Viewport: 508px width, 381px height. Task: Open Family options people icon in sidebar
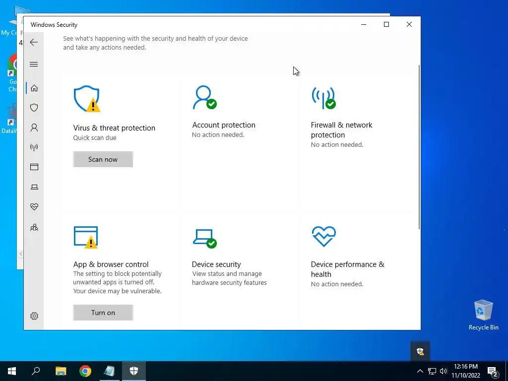(34, 227)
